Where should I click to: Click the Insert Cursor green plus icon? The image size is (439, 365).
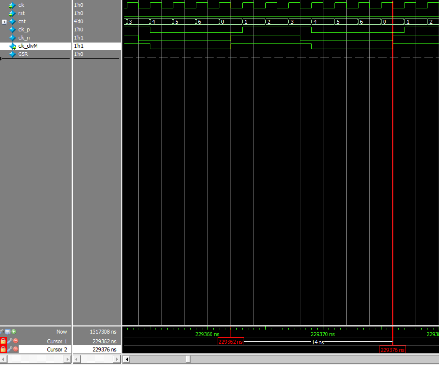pos(14,332)
